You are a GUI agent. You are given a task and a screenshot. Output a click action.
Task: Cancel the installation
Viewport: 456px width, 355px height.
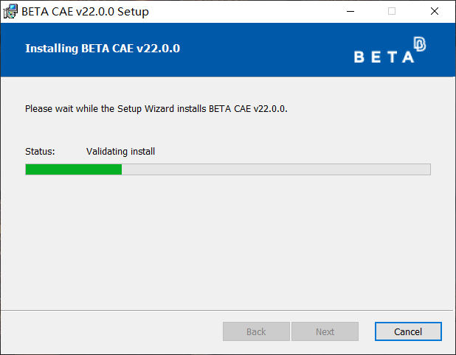(408, 331)
